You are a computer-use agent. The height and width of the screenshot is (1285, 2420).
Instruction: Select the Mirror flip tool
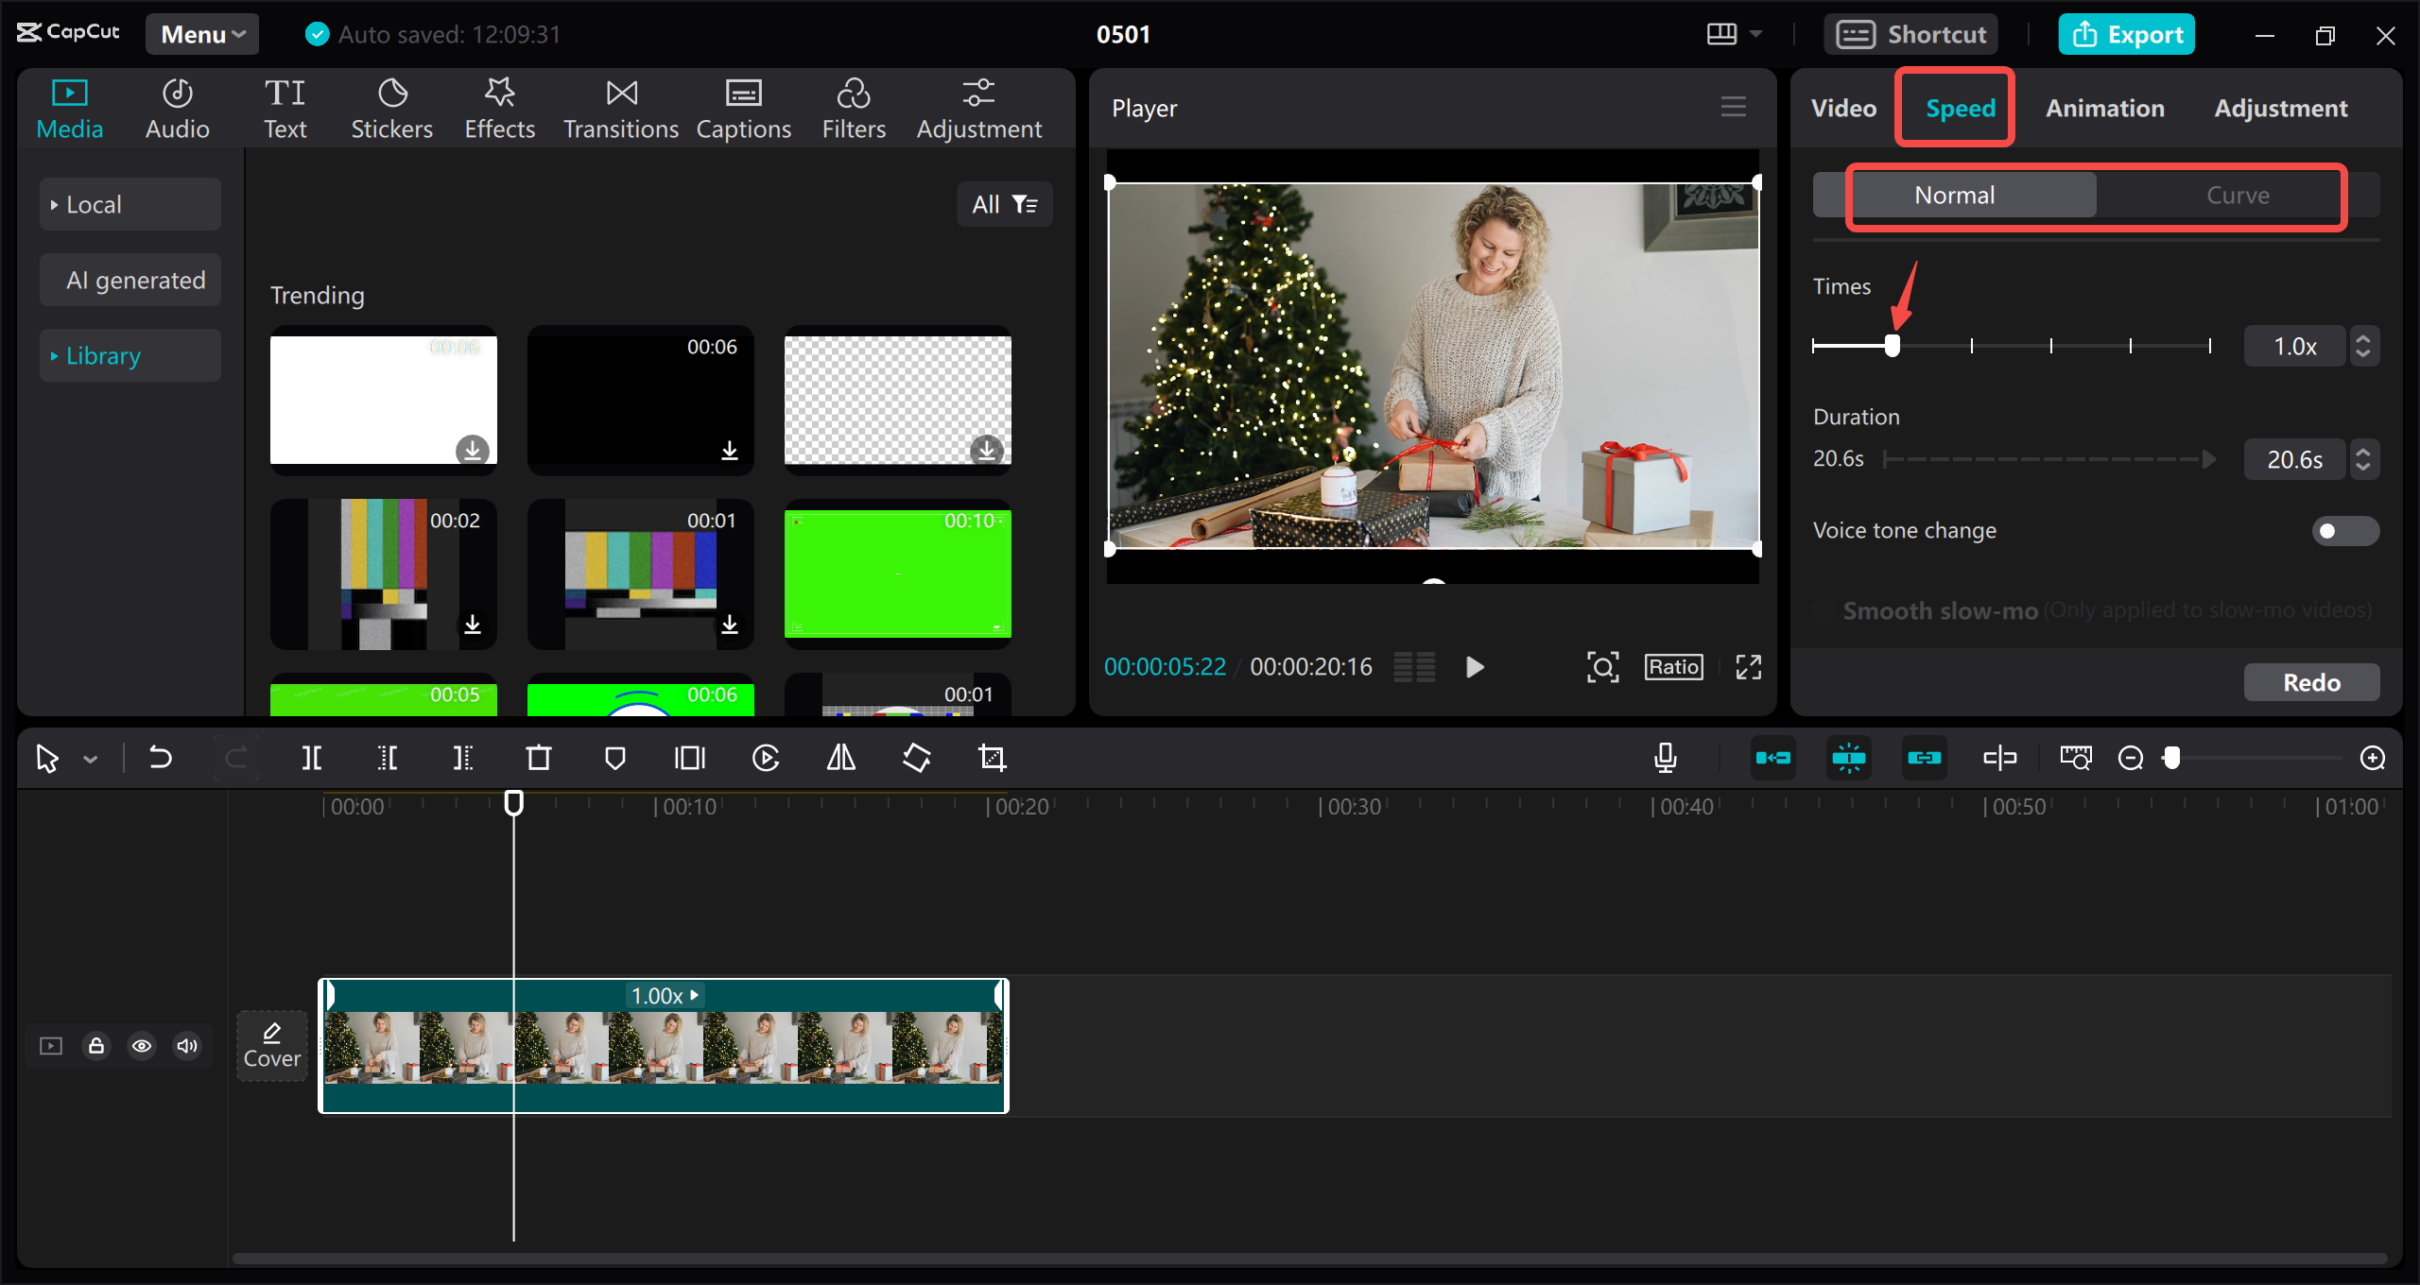(839, 757)
